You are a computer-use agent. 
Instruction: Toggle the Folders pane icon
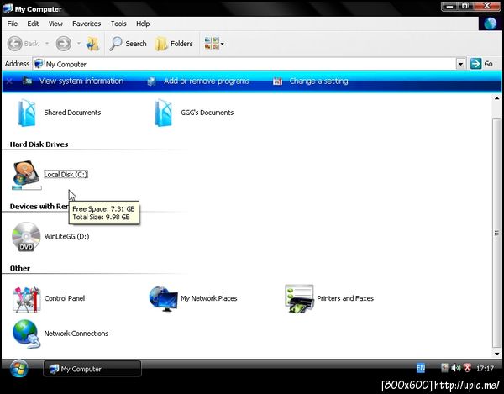point(161,44)
